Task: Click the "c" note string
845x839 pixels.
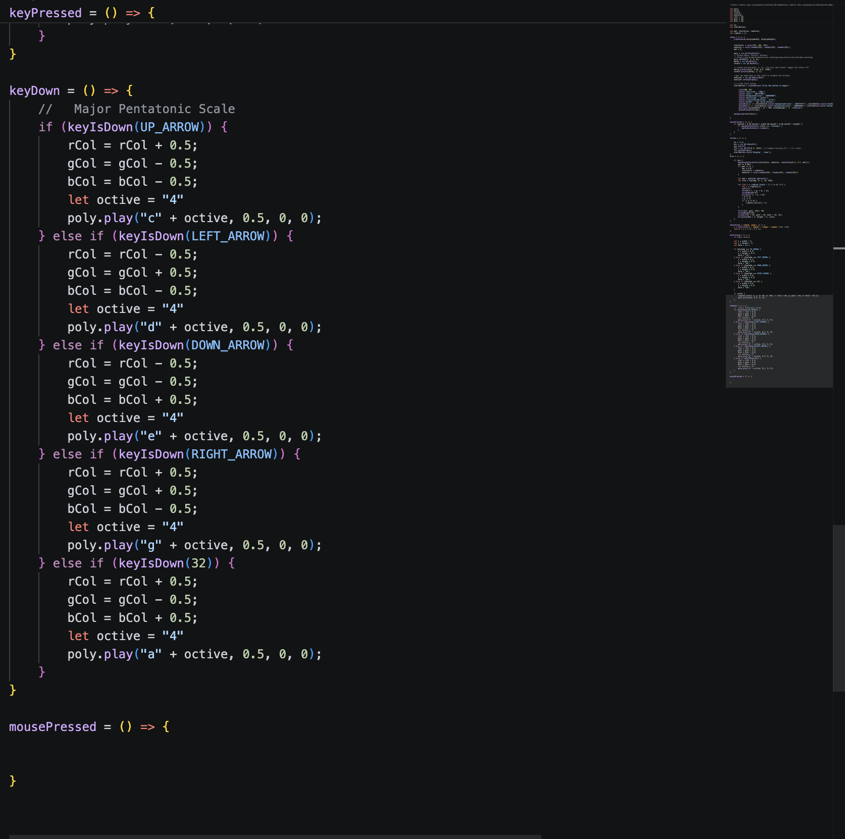Action: [x=151, y=218]
